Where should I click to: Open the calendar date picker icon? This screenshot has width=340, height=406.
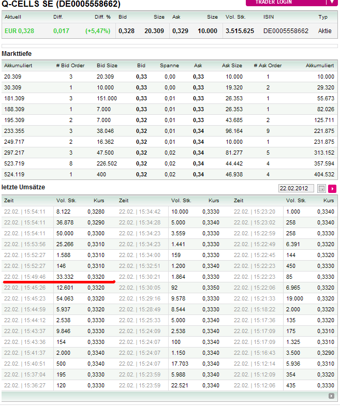(321, 189)
